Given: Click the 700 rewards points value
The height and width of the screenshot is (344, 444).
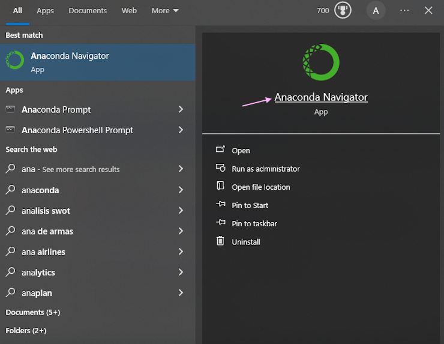Looking at the screenshot, I should point(323,11).
